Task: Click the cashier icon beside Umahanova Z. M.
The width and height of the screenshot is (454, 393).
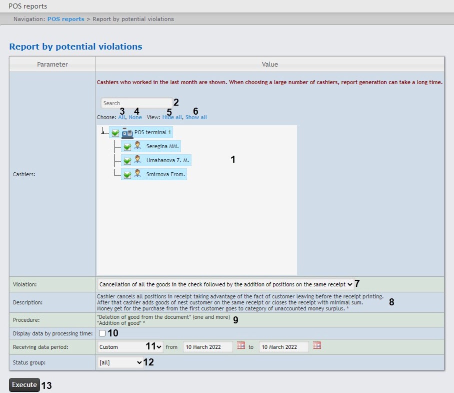Action: tap(137, 160)
